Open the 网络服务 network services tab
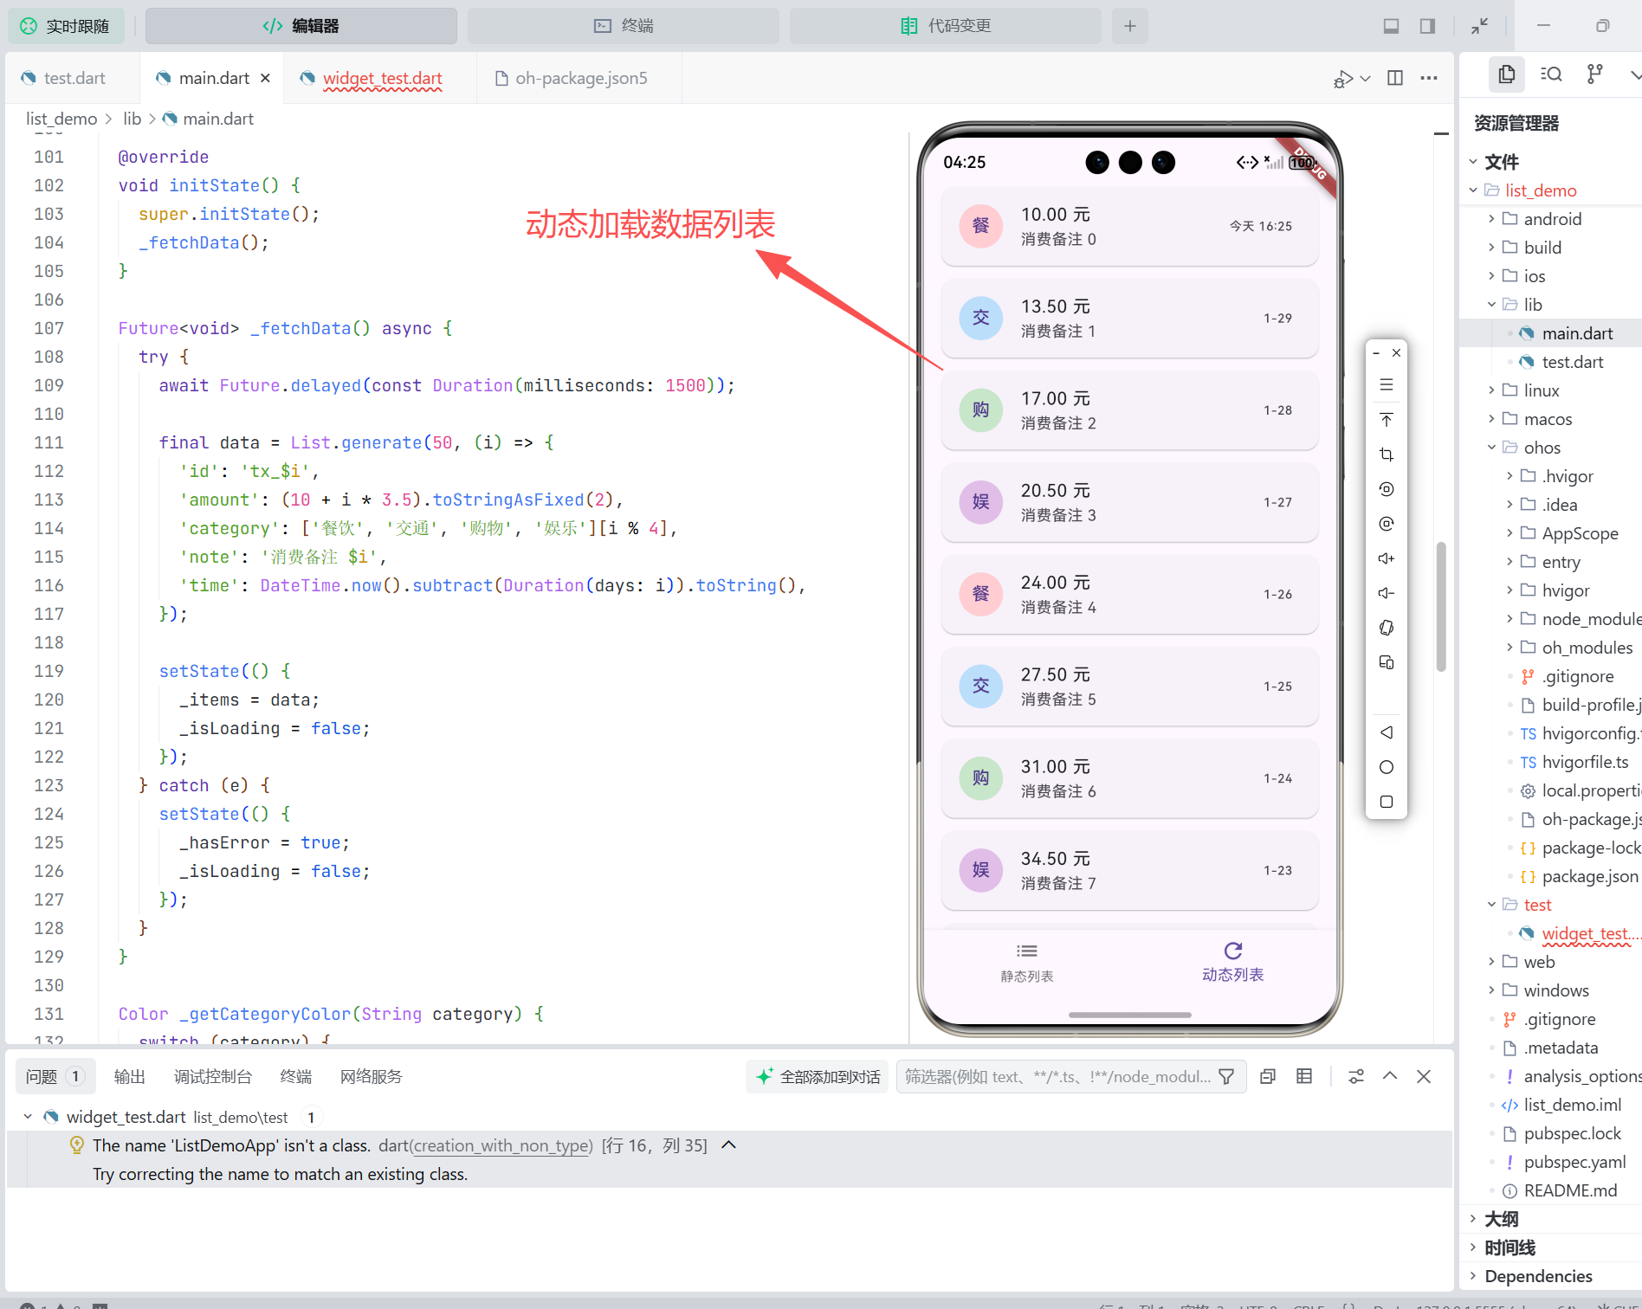 pos(372,1076)
